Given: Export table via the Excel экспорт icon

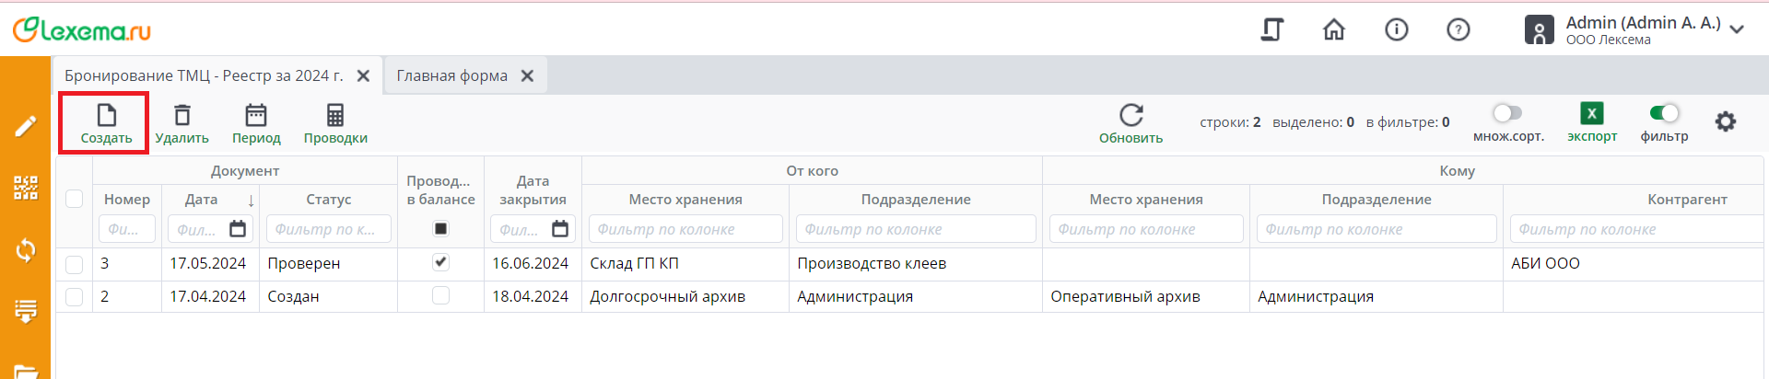Looking at the screenshot, I should point(1591,113).
